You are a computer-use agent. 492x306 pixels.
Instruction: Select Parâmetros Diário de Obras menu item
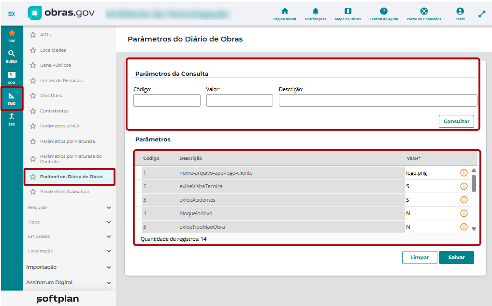pyautogui.click(x=70, y=177)
